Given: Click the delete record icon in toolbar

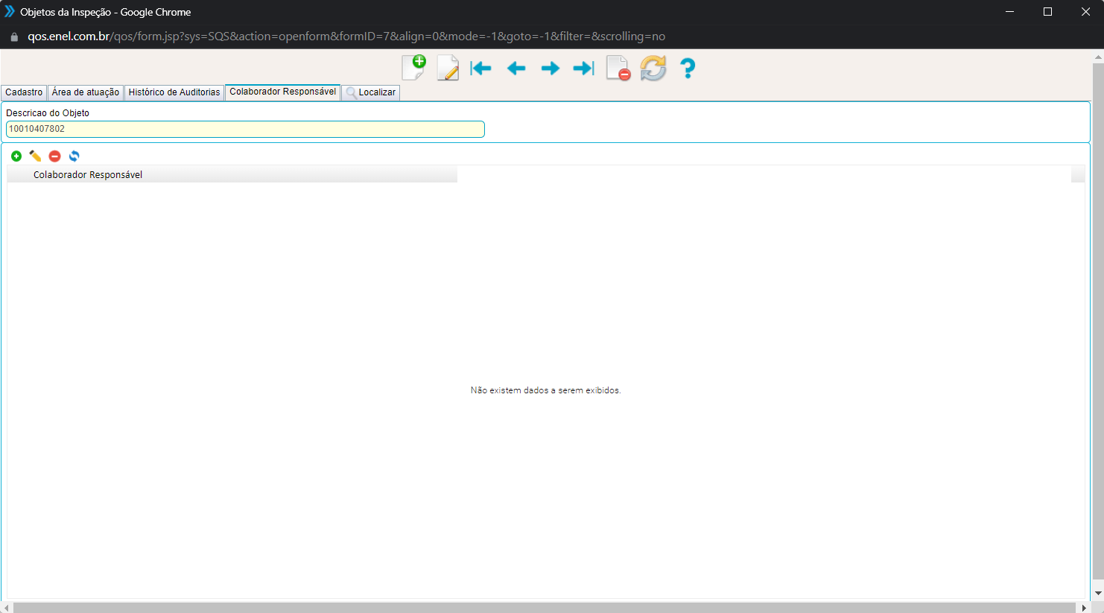Looking at the screenshot, I should [x=618, y=69].
